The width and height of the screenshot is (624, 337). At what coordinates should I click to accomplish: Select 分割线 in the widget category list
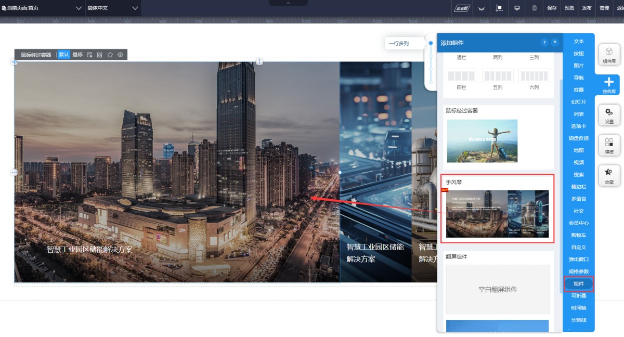[x=579, y=320]
